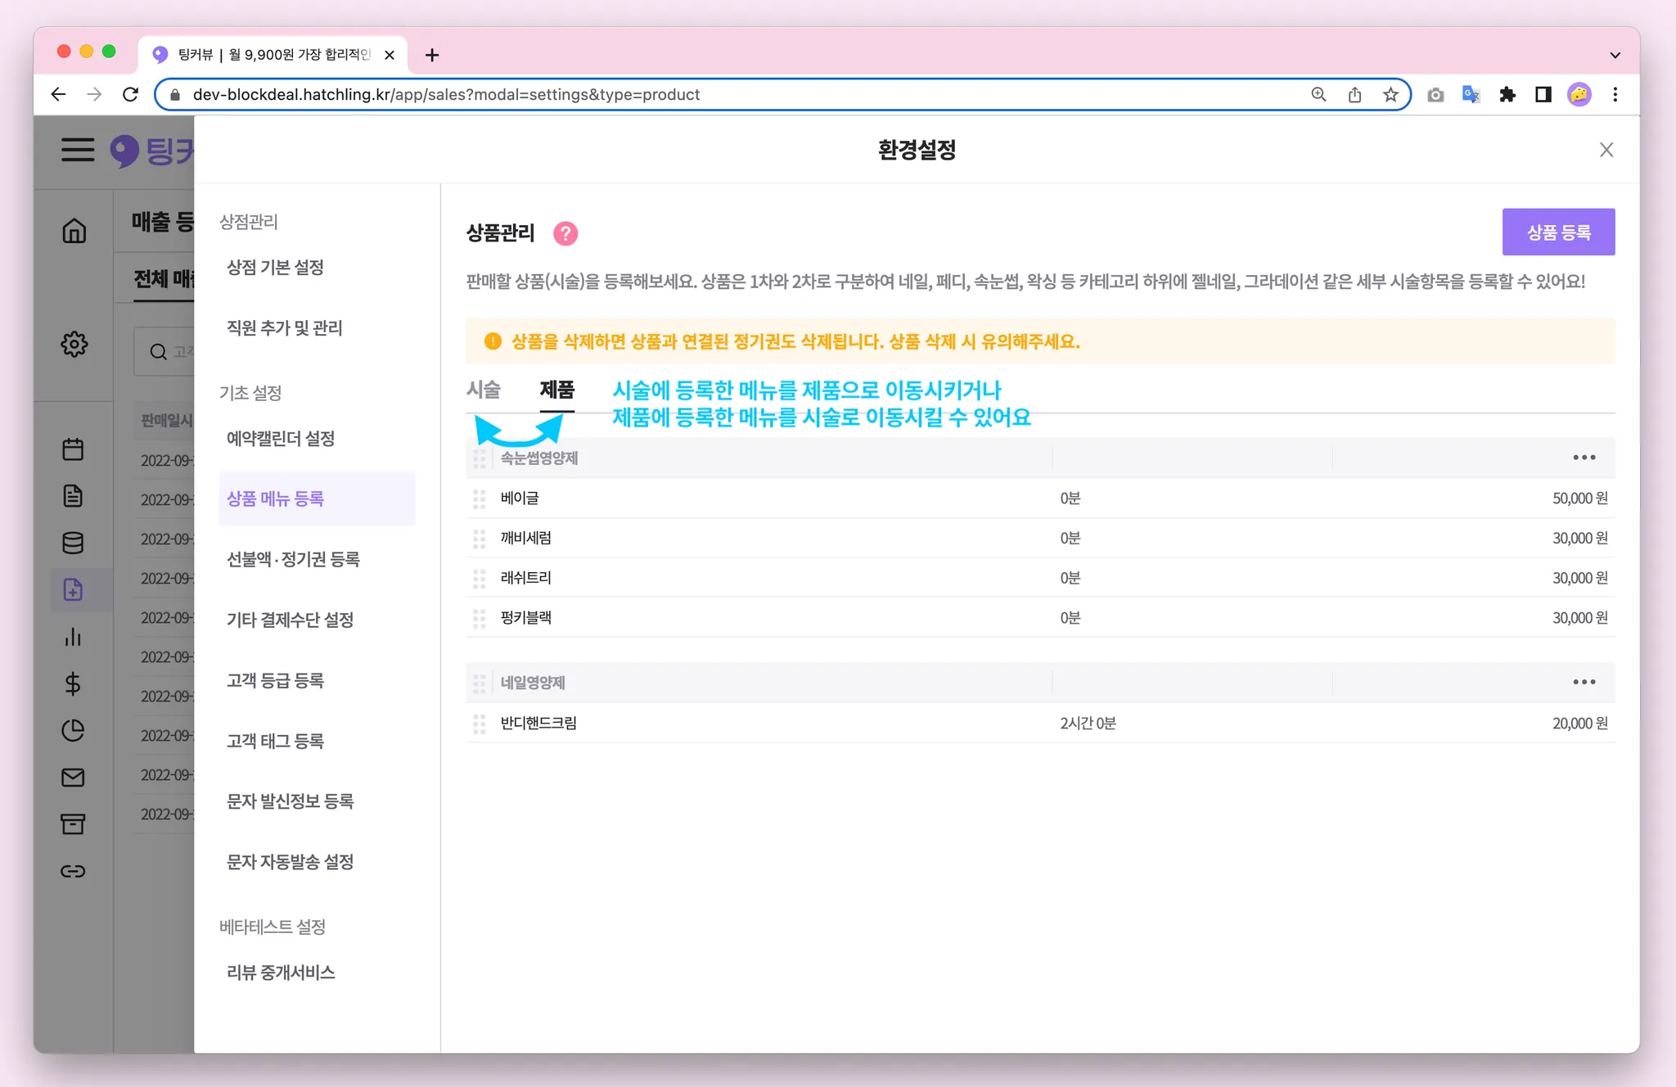Close the 환경설정 modal with X
This screenshot has width=1676, height=1087.
coord(1606,150)
